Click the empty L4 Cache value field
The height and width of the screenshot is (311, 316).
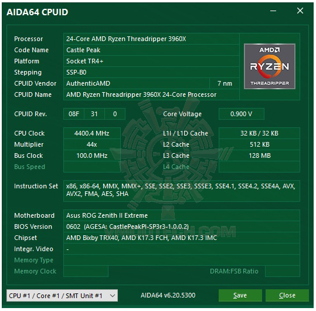click(x=259, y=167)
